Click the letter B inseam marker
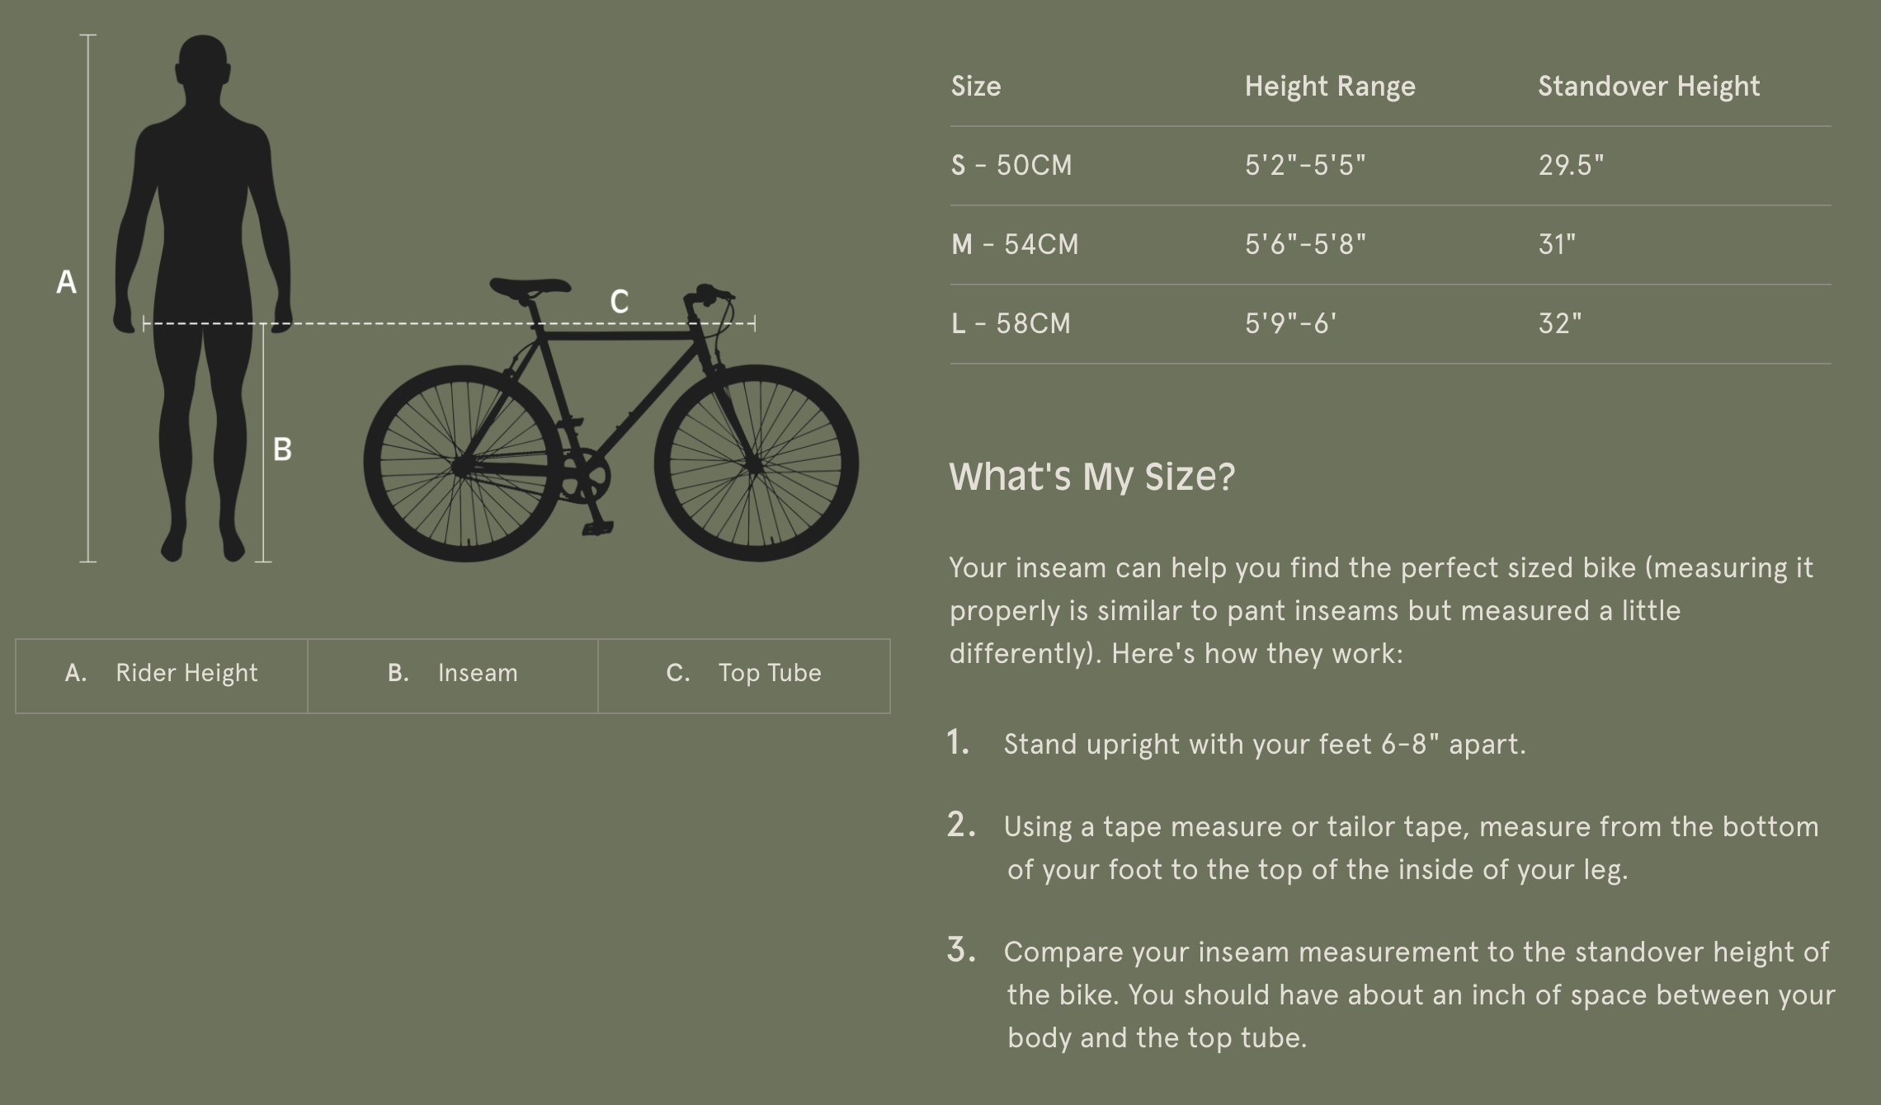This screenshot has width=1881, height=1105. (x=282, y=450)
